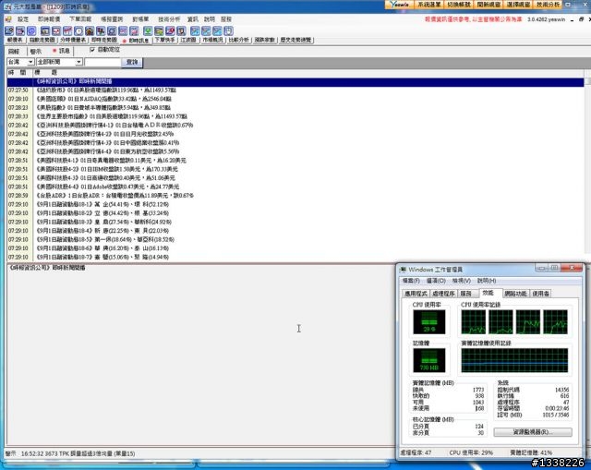Open the 比較分析 tab
The image size is (591, 470).
pyautogui.click(x=238, y=40)
